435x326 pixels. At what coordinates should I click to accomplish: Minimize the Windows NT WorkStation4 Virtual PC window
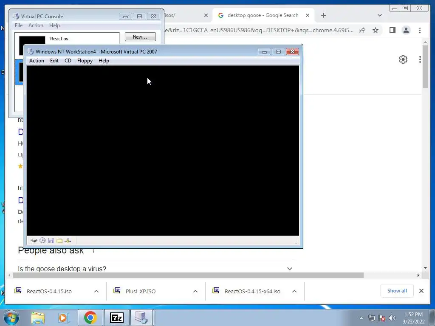click(264, 51)
